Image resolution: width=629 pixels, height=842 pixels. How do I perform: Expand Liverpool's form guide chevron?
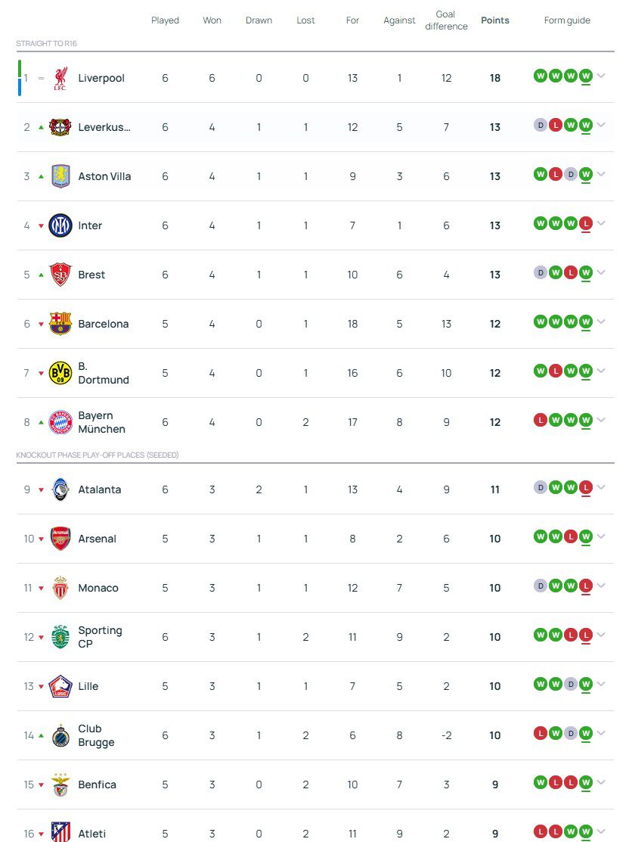[601, 76]
